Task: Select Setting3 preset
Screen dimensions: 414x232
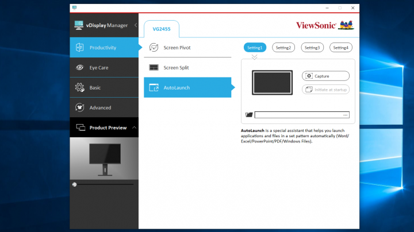Action: [x=312, y=48]
